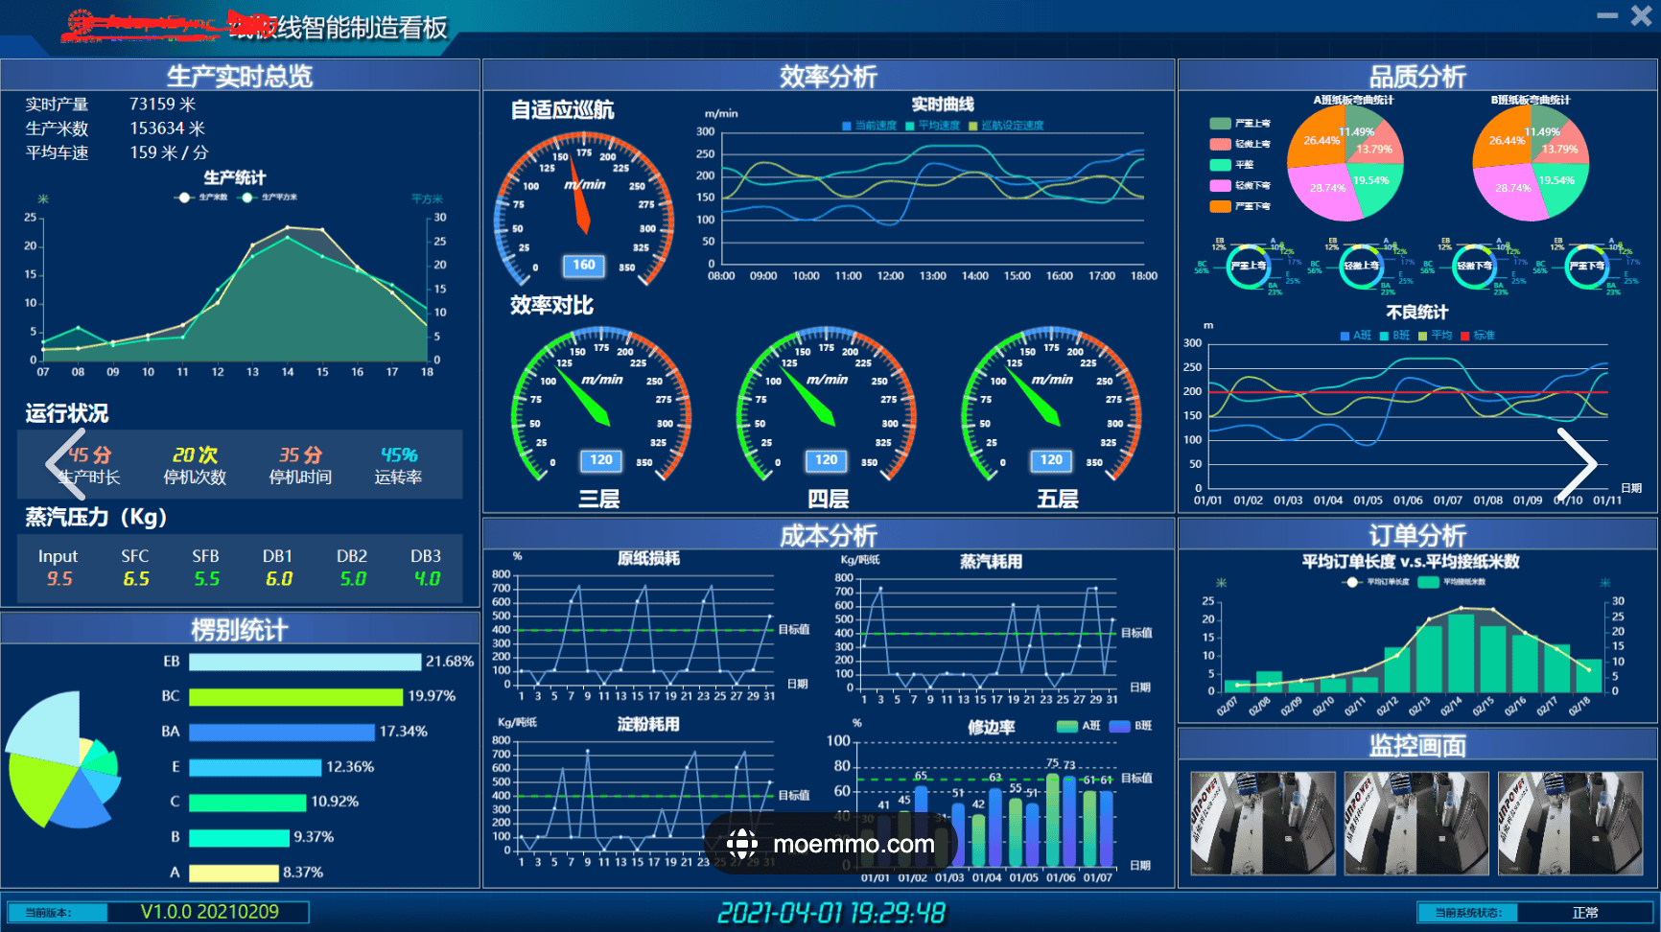Image resolution: width=1661 pixels, height=932 pixels.
Task: Click the V1.0.0 20210209 version field
Action: pyautogui.click(x=209, y=912)
